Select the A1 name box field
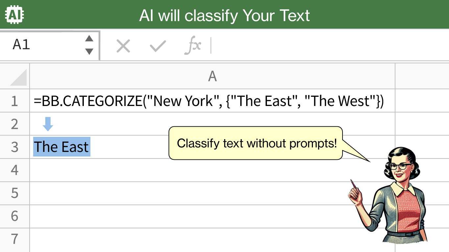Screen dimensions: 449x252 [50, 45]
